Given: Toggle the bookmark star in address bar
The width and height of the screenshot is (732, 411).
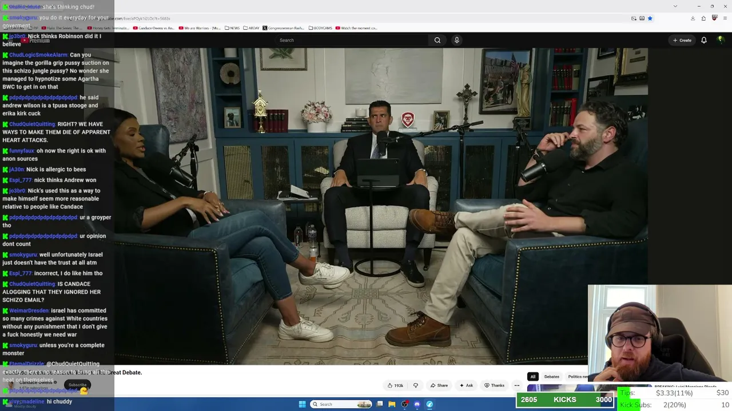Looking at the screenshot, I should click(650, 18).
